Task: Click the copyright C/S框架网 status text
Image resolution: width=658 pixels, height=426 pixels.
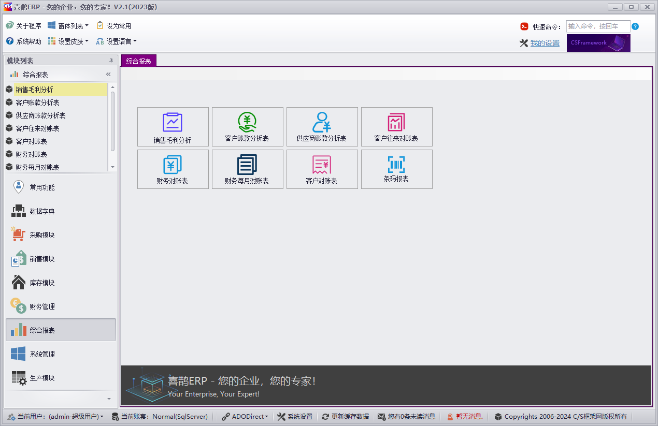Action: click(561, 416)
